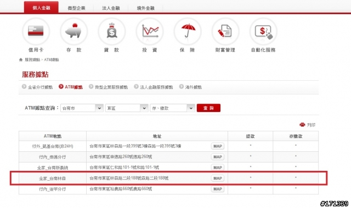Image resolution: width=351 pixels, height=208 pixels.
Task: Open the service type dropdown showing 存、繳款
Action: click(172, 108)
